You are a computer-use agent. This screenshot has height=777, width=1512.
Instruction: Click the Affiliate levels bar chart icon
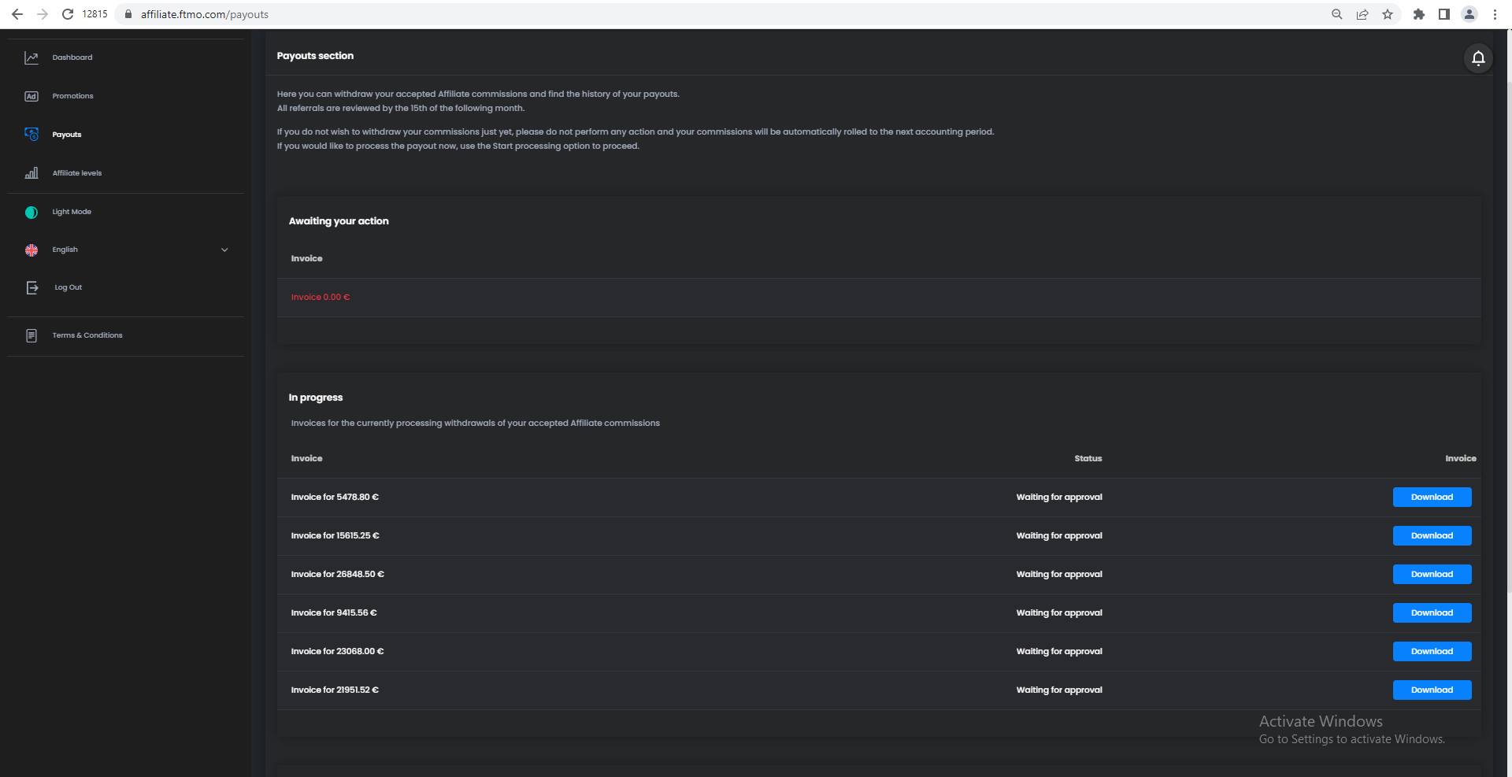coord(31,173)
